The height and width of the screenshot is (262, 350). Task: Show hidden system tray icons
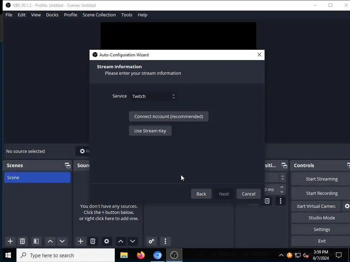pyautogui.click(x=281, y=255)
